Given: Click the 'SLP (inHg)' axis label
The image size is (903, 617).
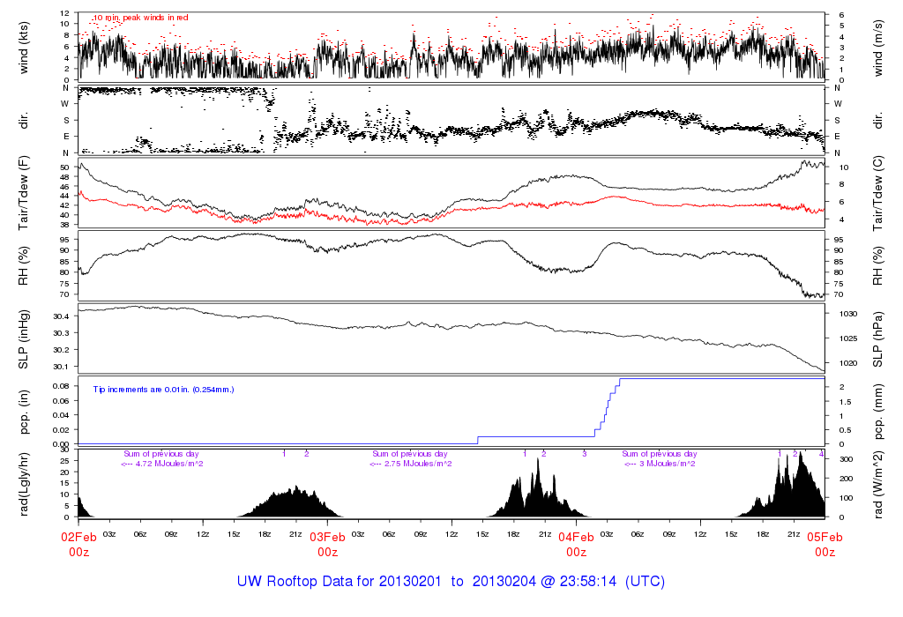Looking at the screenshot, I should pyautogui.click(x=24, y=339).
